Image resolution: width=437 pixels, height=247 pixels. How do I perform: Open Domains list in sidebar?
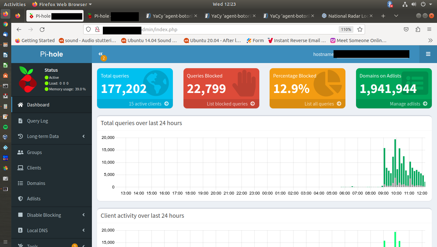click(x=36, y=183)
